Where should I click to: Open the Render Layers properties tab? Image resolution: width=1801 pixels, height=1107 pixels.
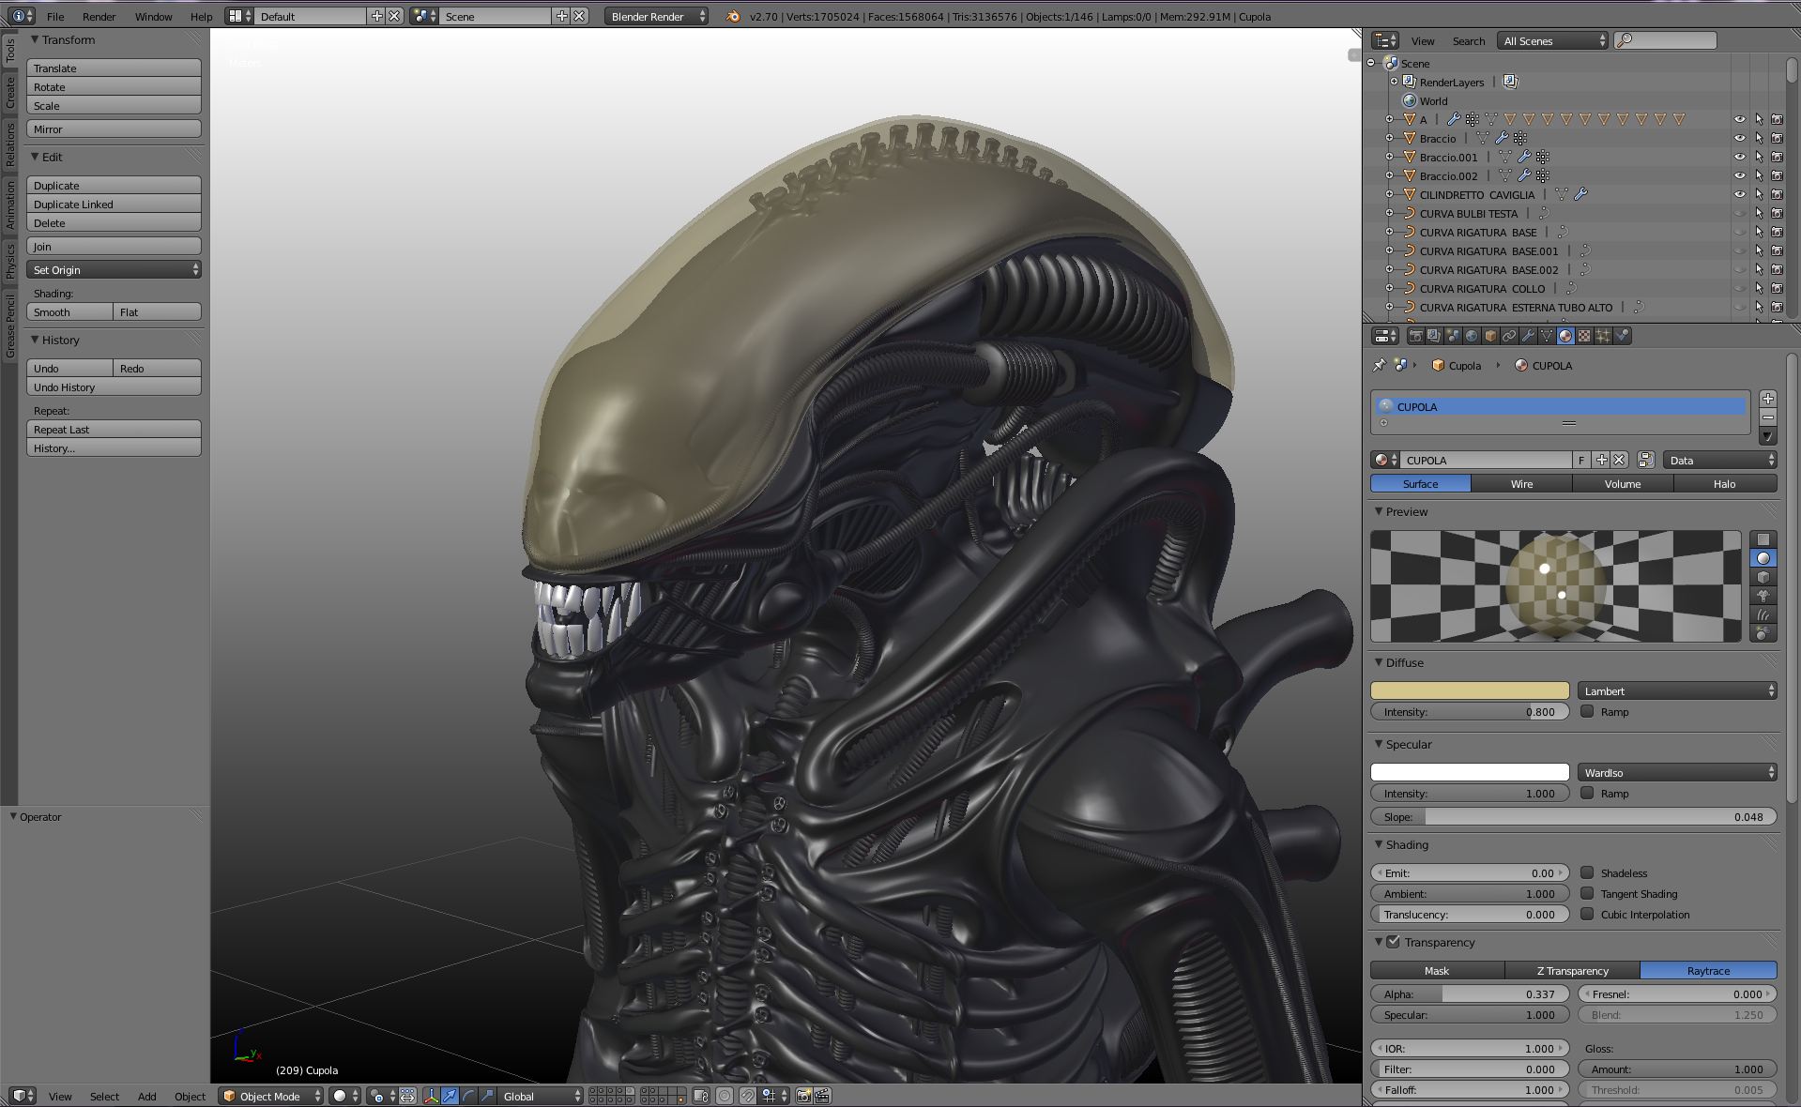(1434, 336)
